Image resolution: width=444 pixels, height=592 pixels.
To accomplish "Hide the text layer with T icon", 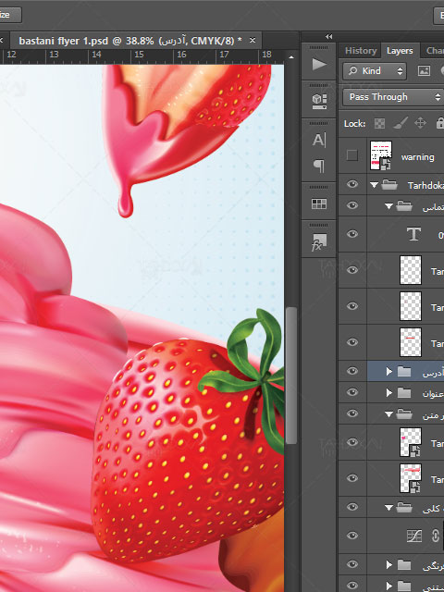I will (x=352, y=234).
